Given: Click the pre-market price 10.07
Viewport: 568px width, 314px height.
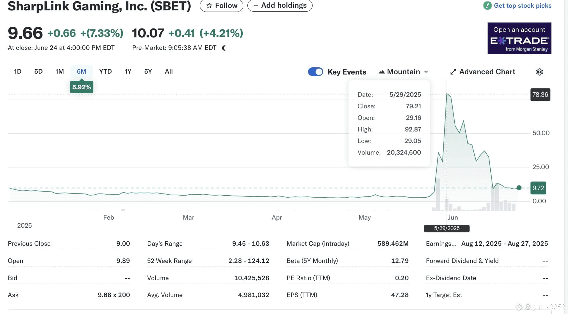Looking at the screenshot, I should [x=148, y=33].
